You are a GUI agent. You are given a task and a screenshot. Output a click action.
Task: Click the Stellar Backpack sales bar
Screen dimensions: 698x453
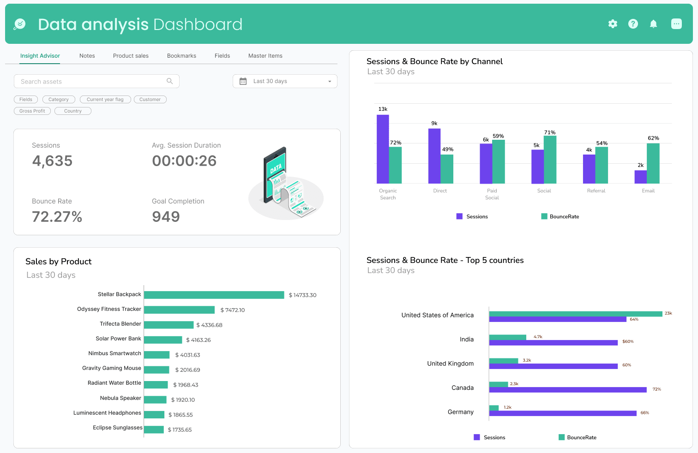point(215,294)
